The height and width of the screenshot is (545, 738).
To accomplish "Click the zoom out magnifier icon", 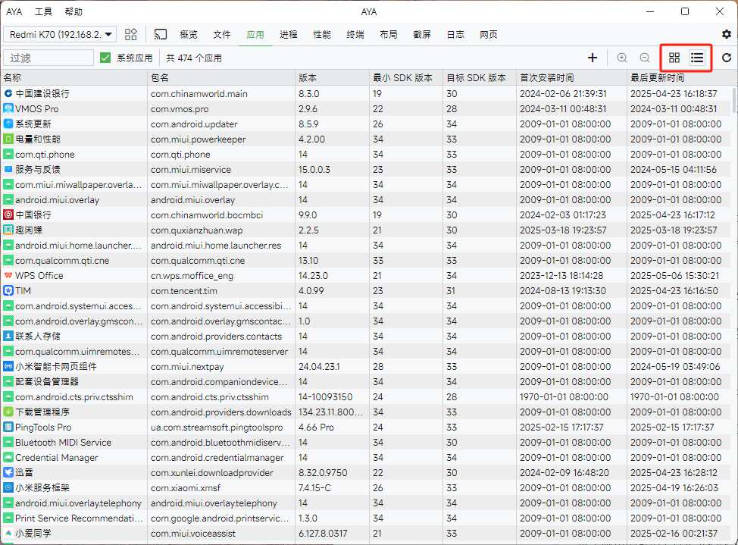I will click(645, 58).
